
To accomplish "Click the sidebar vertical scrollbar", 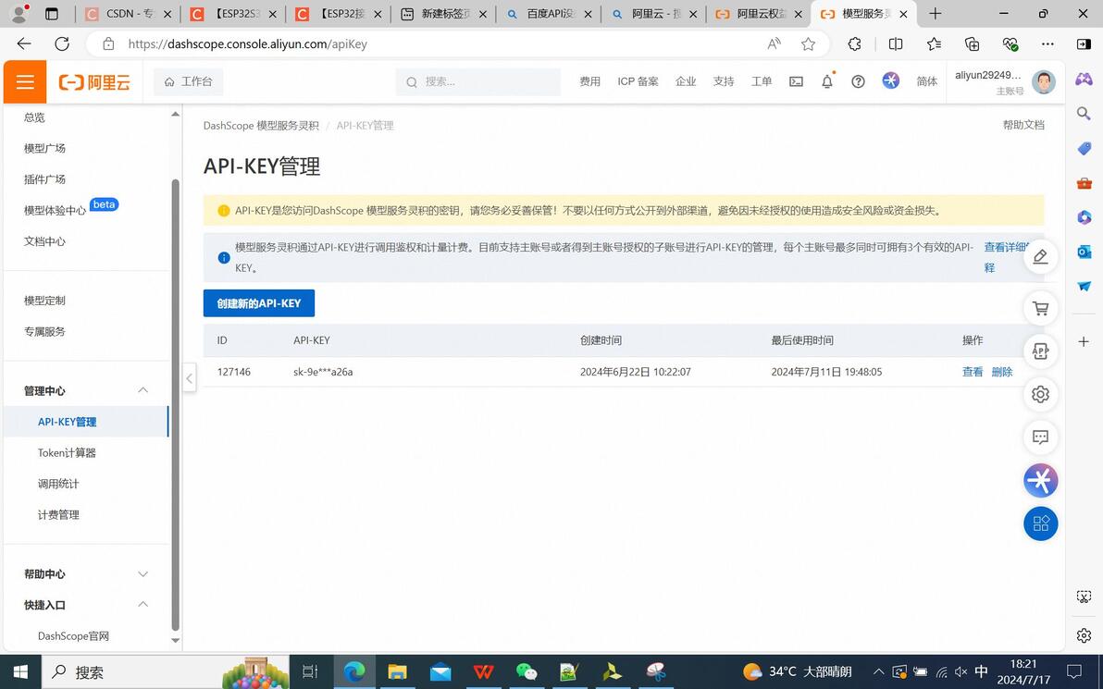I will 175,404.
